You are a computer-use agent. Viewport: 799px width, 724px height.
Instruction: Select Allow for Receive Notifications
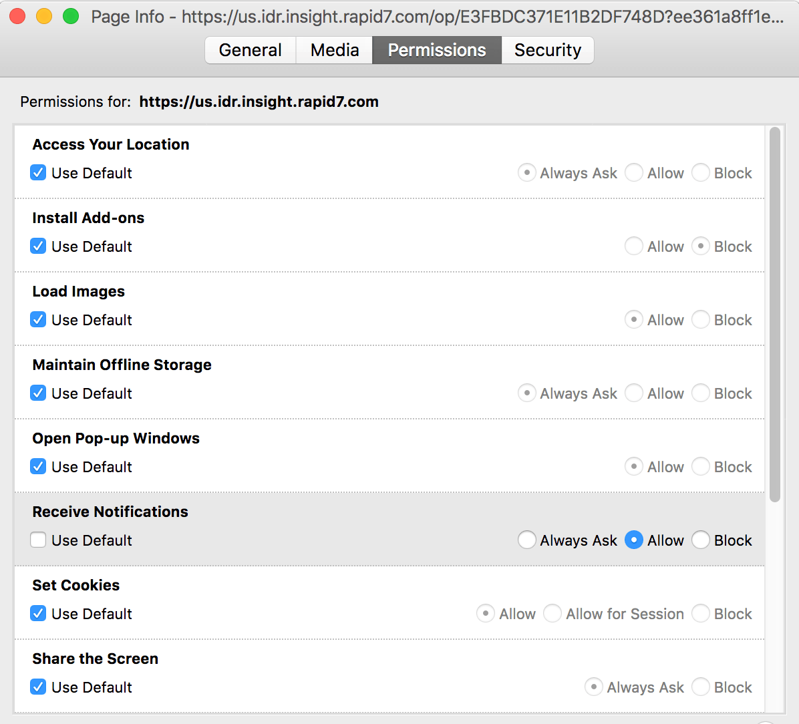tap(634, 540)
